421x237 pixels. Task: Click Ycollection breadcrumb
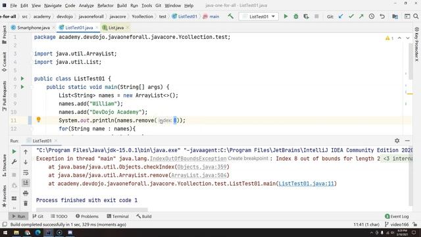coord(142,16)
